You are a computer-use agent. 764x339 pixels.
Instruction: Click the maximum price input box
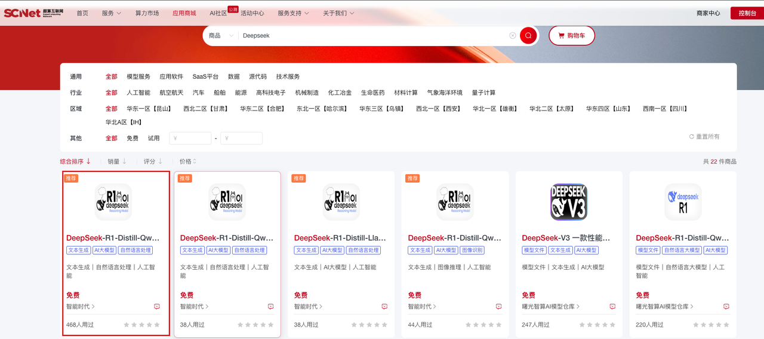click(242, 138)
